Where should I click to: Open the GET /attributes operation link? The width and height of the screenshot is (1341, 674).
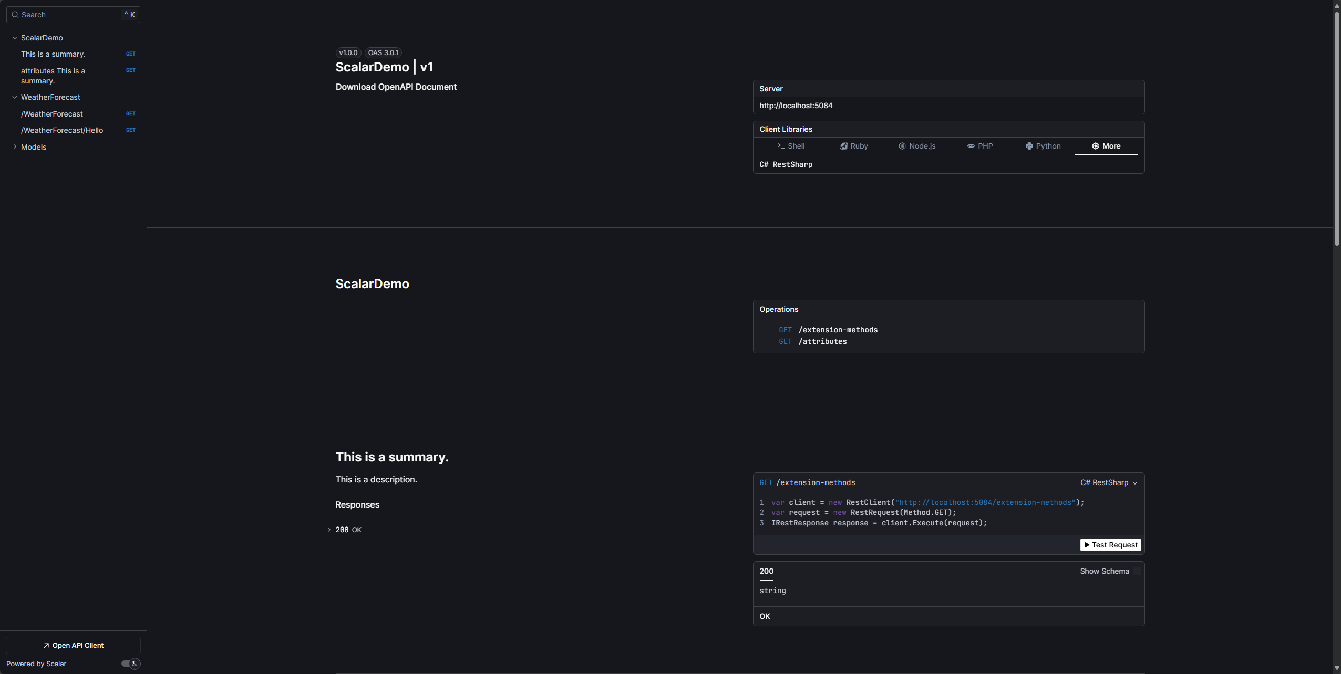pos(822,341)
